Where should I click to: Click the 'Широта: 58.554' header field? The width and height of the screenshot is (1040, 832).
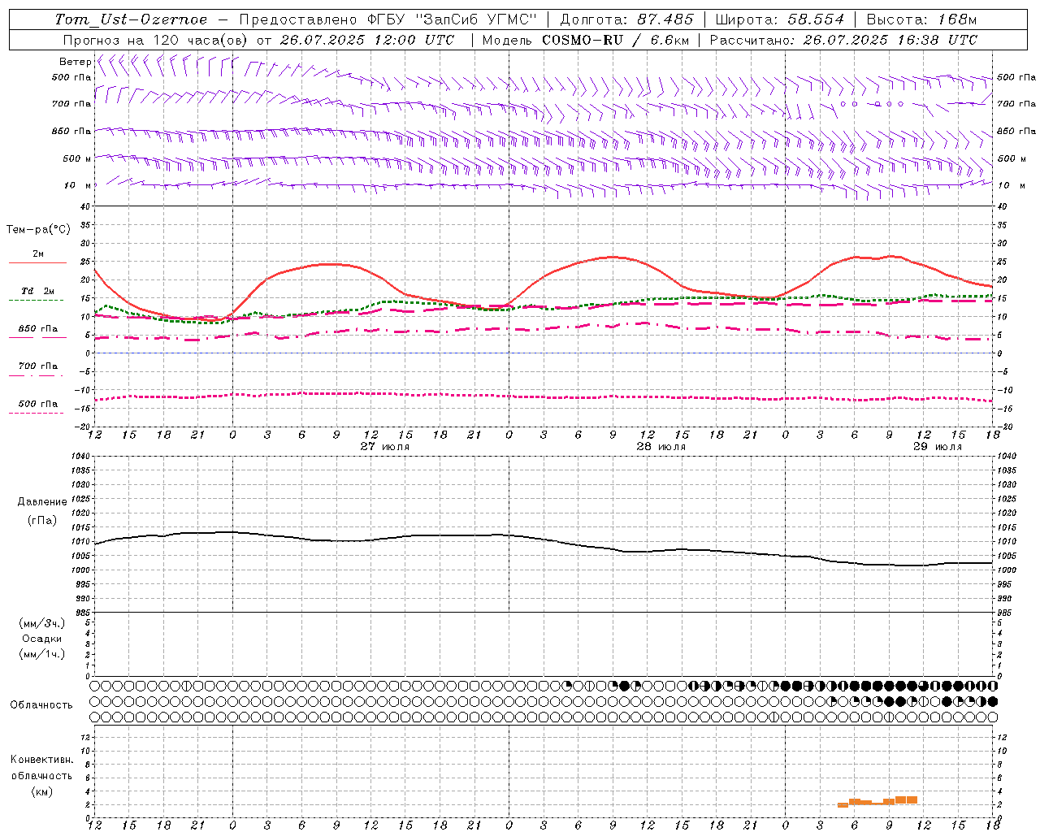click(779, 19)
